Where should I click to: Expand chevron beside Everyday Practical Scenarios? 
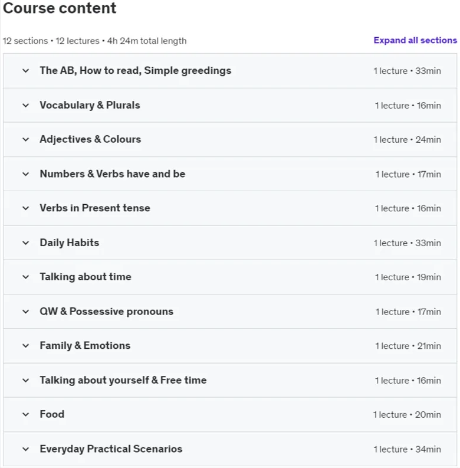pos(26,449)
